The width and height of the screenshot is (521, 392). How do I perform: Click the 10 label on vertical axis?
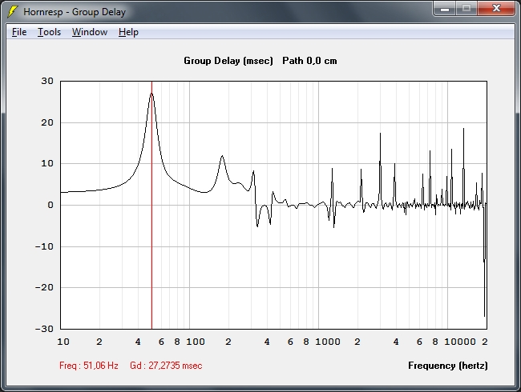pos(47,163)
